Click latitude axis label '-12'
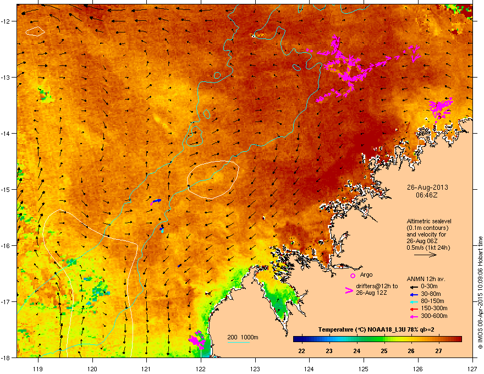The height and width of the screenshot is (374, 484). (5, 21)
